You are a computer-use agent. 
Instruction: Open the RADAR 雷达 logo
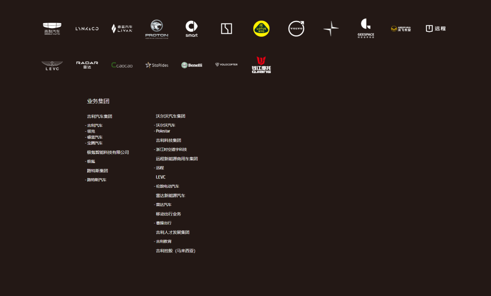(x=87, y=65)
